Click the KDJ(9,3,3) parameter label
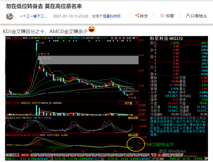 (12, 118)
